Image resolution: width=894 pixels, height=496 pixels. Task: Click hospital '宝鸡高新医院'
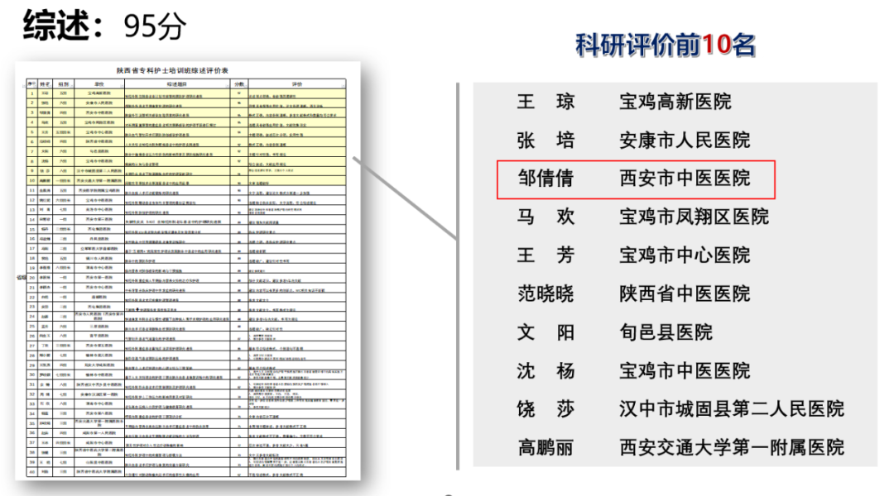[x=675, y=102]
